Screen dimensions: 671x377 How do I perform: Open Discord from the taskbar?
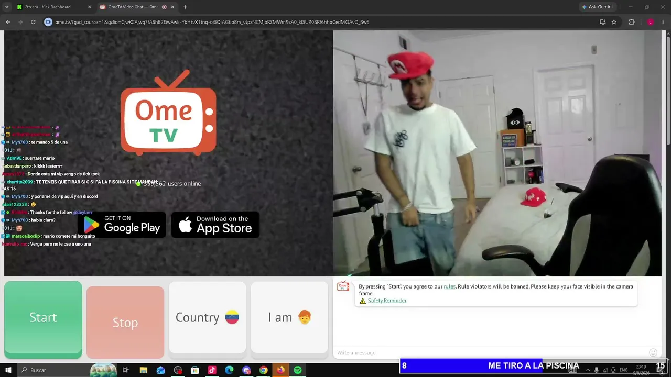click(x=246, y=370)
